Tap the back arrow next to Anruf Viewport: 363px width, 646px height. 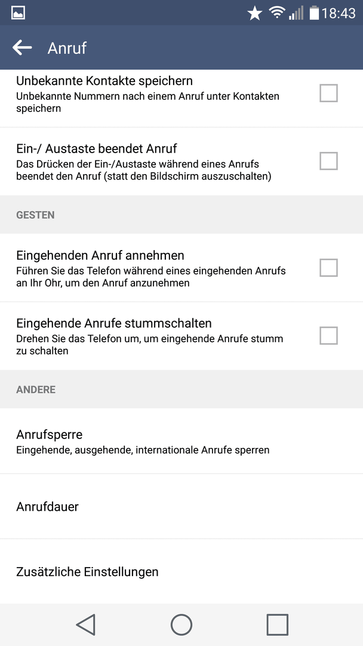[x=21, y=48]
